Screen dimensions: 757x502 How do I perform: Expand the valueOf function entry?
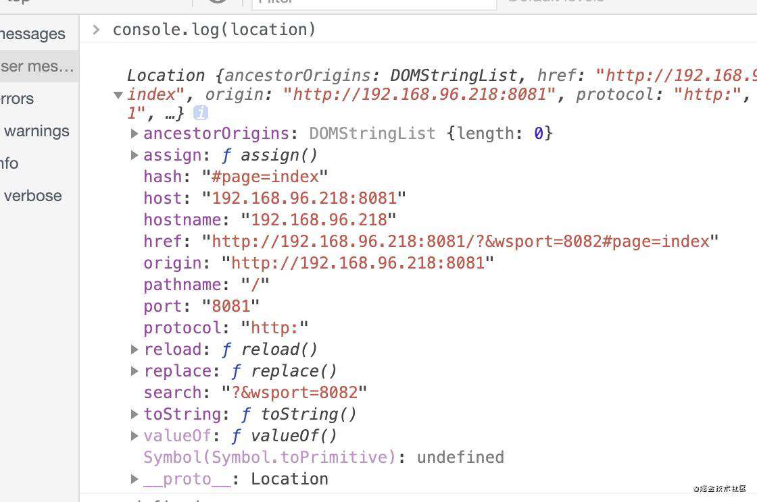click(135, 435)
